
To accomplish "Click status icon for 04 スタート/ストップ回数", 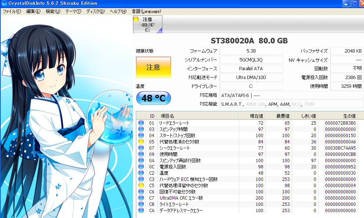I will coord(141,135).
